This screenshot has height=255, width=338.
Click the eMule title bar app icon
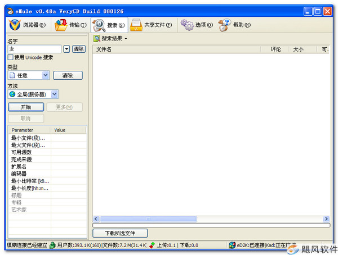coord(10,11)
